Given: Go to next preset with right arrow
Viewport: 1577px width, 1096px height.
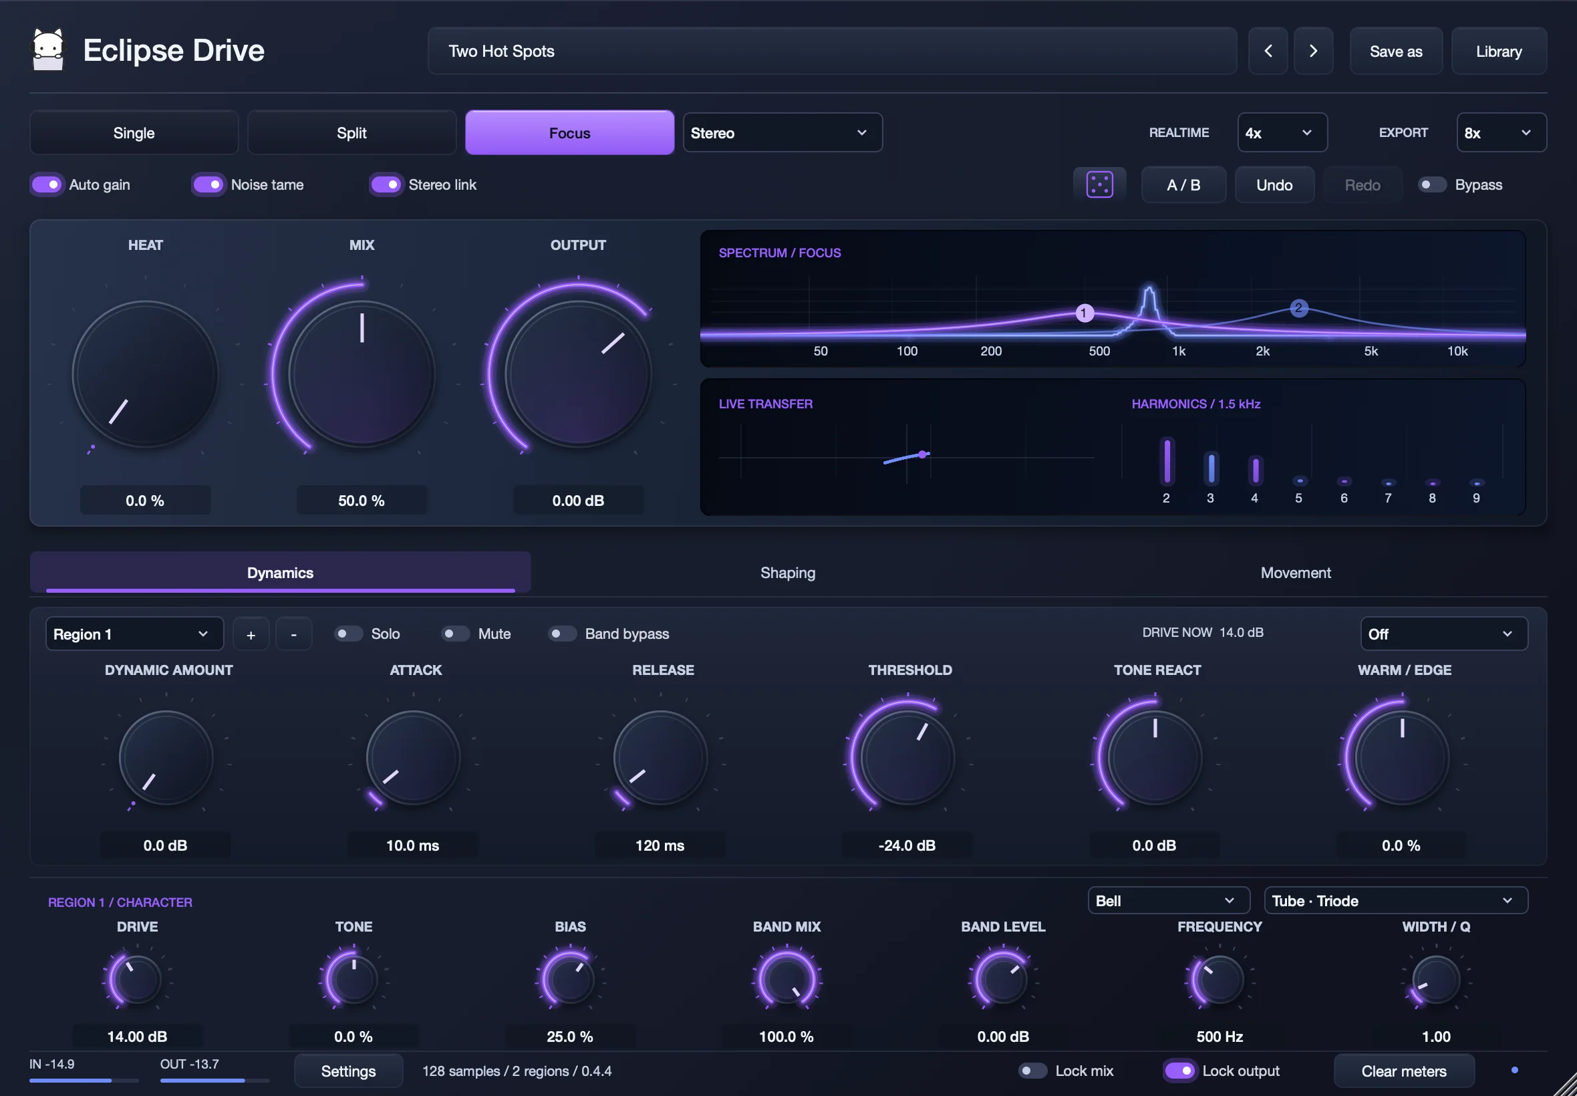Looking at the screenshot, I should click(1312, 51).
